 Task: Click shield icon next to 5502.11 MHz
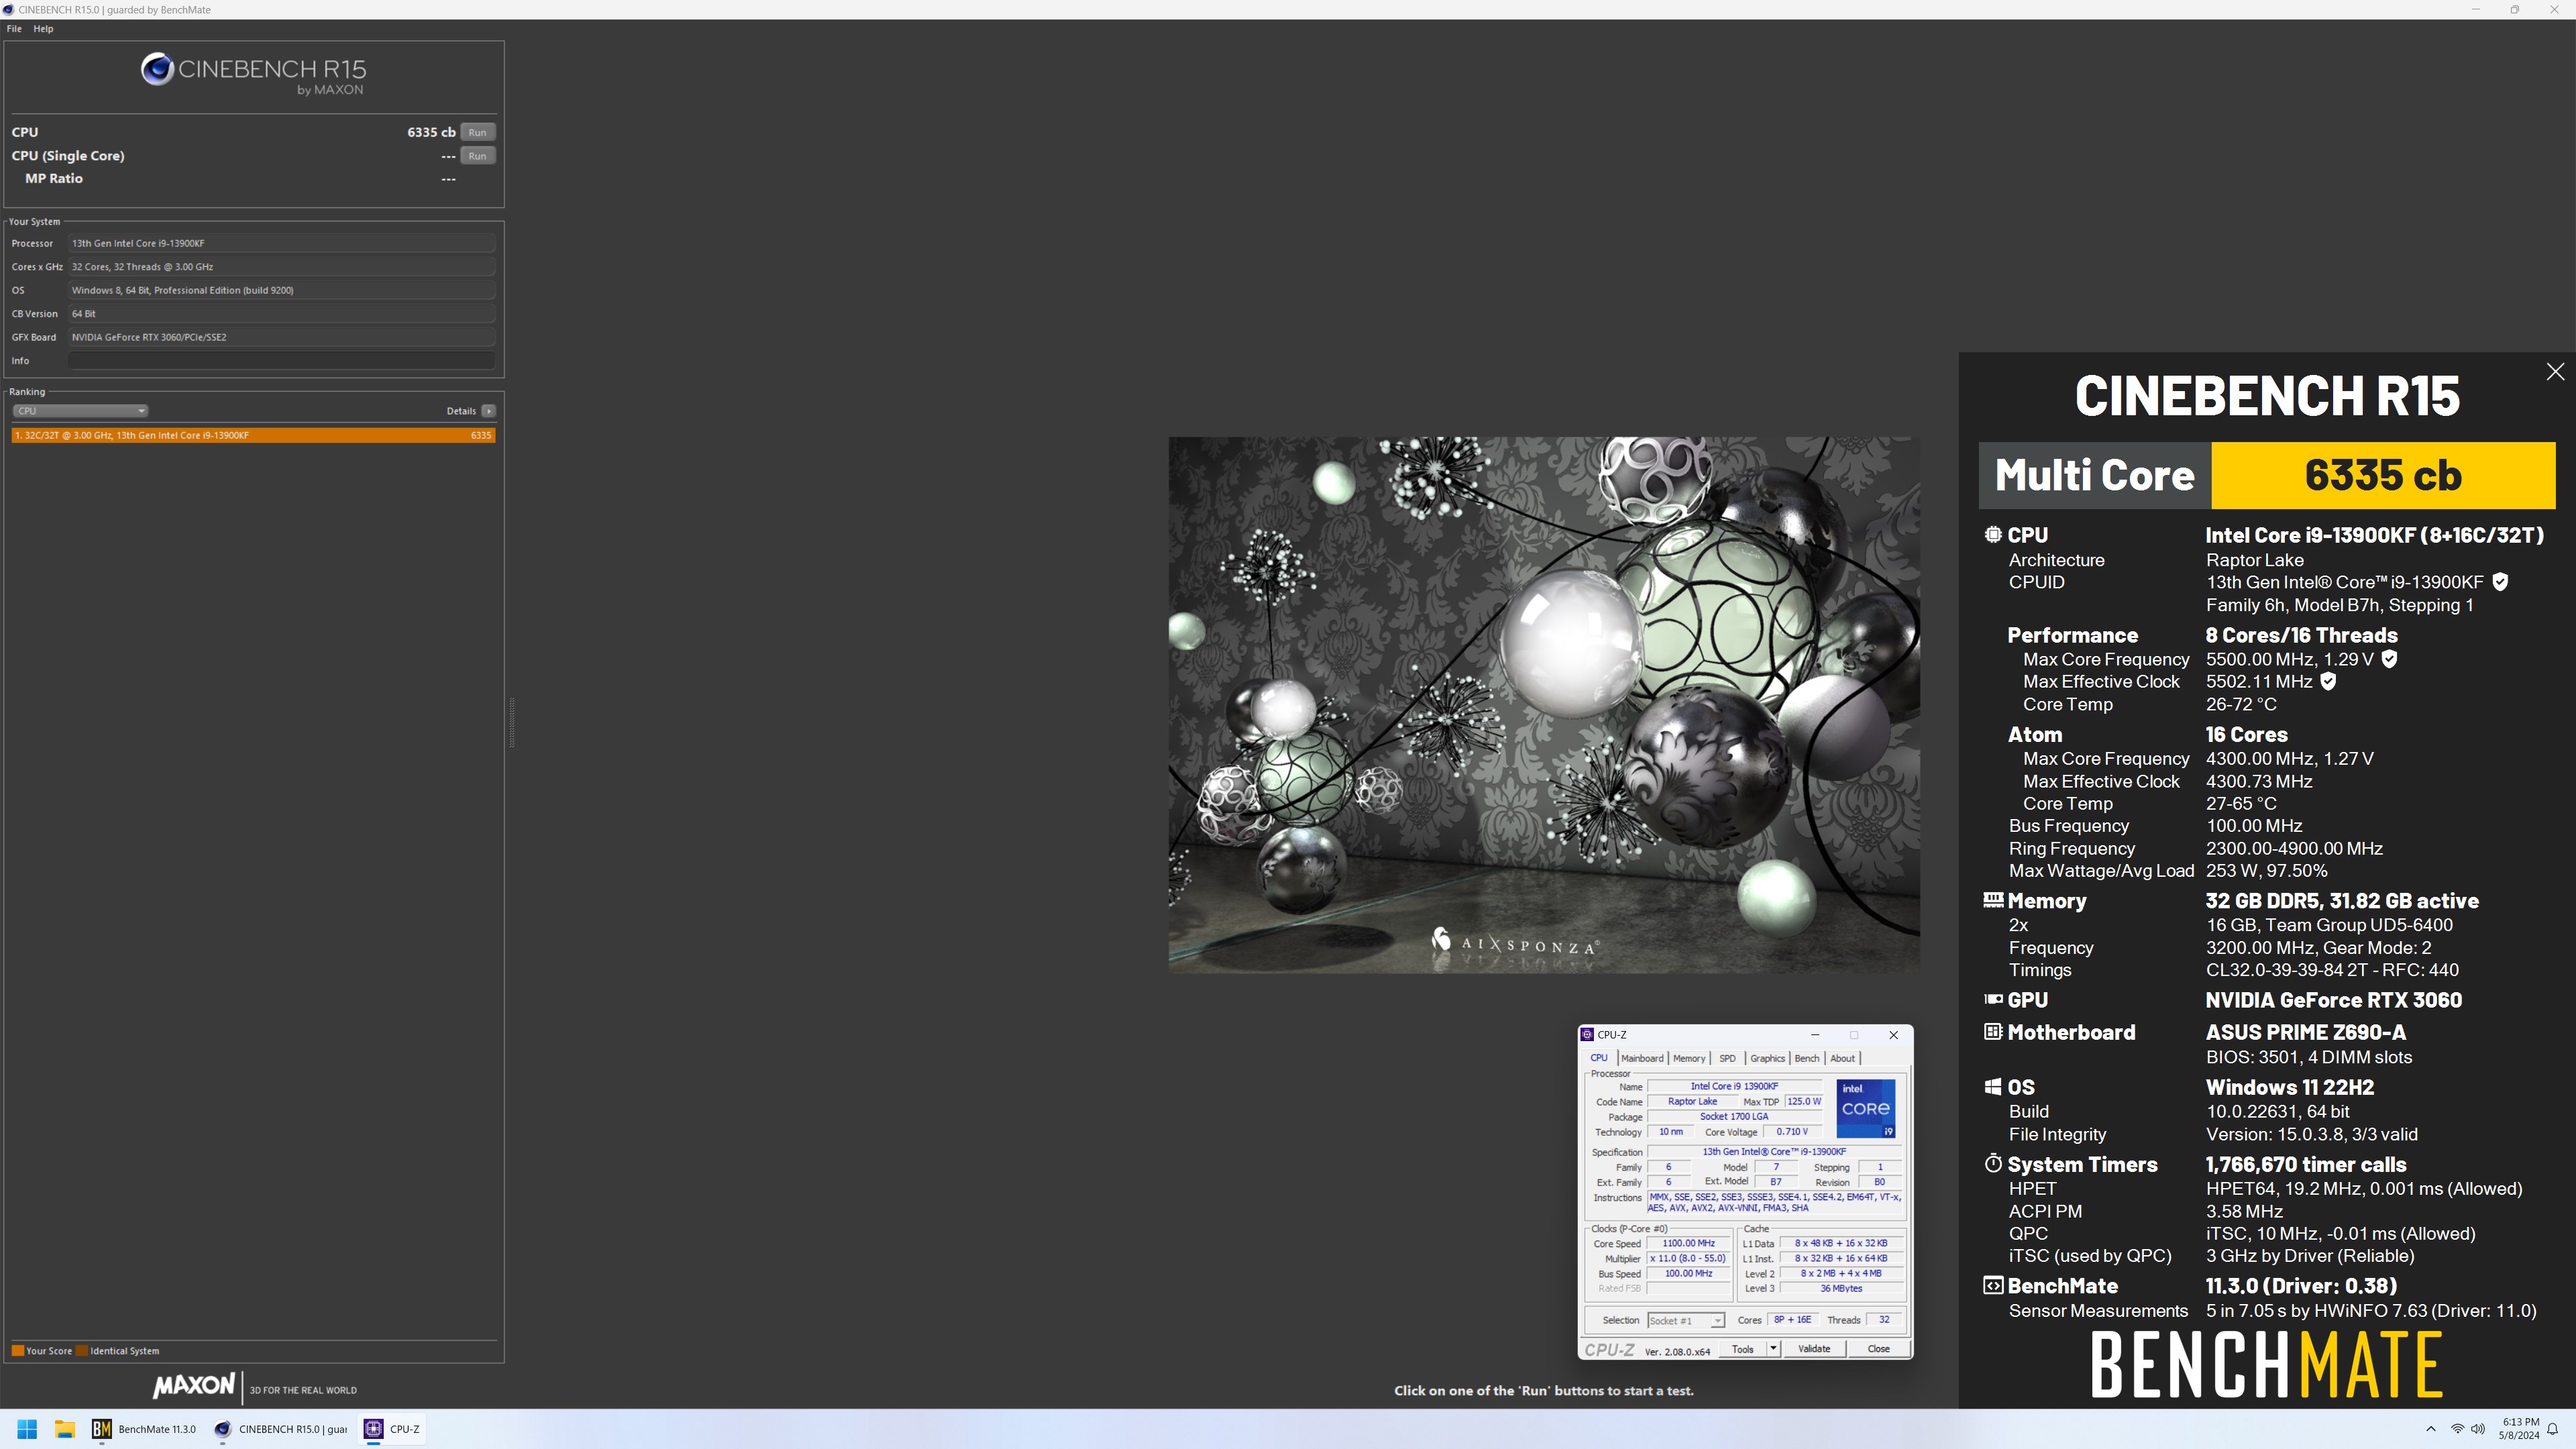2328,681
